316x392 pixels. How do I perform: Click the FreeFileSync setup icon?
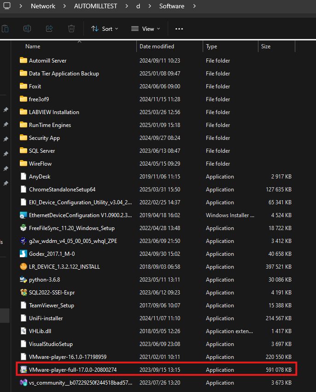pos(23,228)
